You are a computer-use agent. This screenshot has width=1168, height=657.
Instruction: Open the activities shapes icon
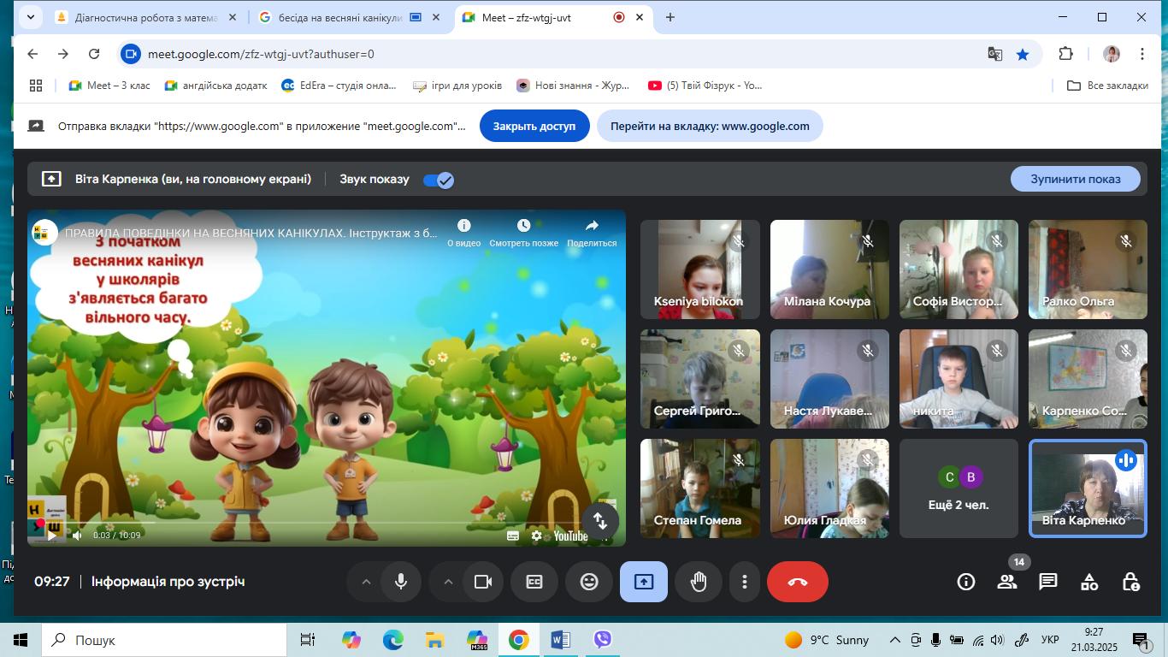tap(1089, 582)
